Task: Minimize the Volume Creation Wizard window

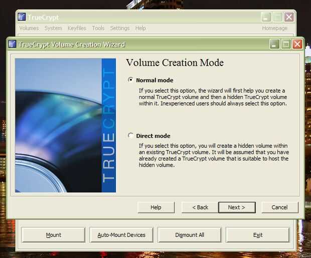Action: [x=274, y=44]
